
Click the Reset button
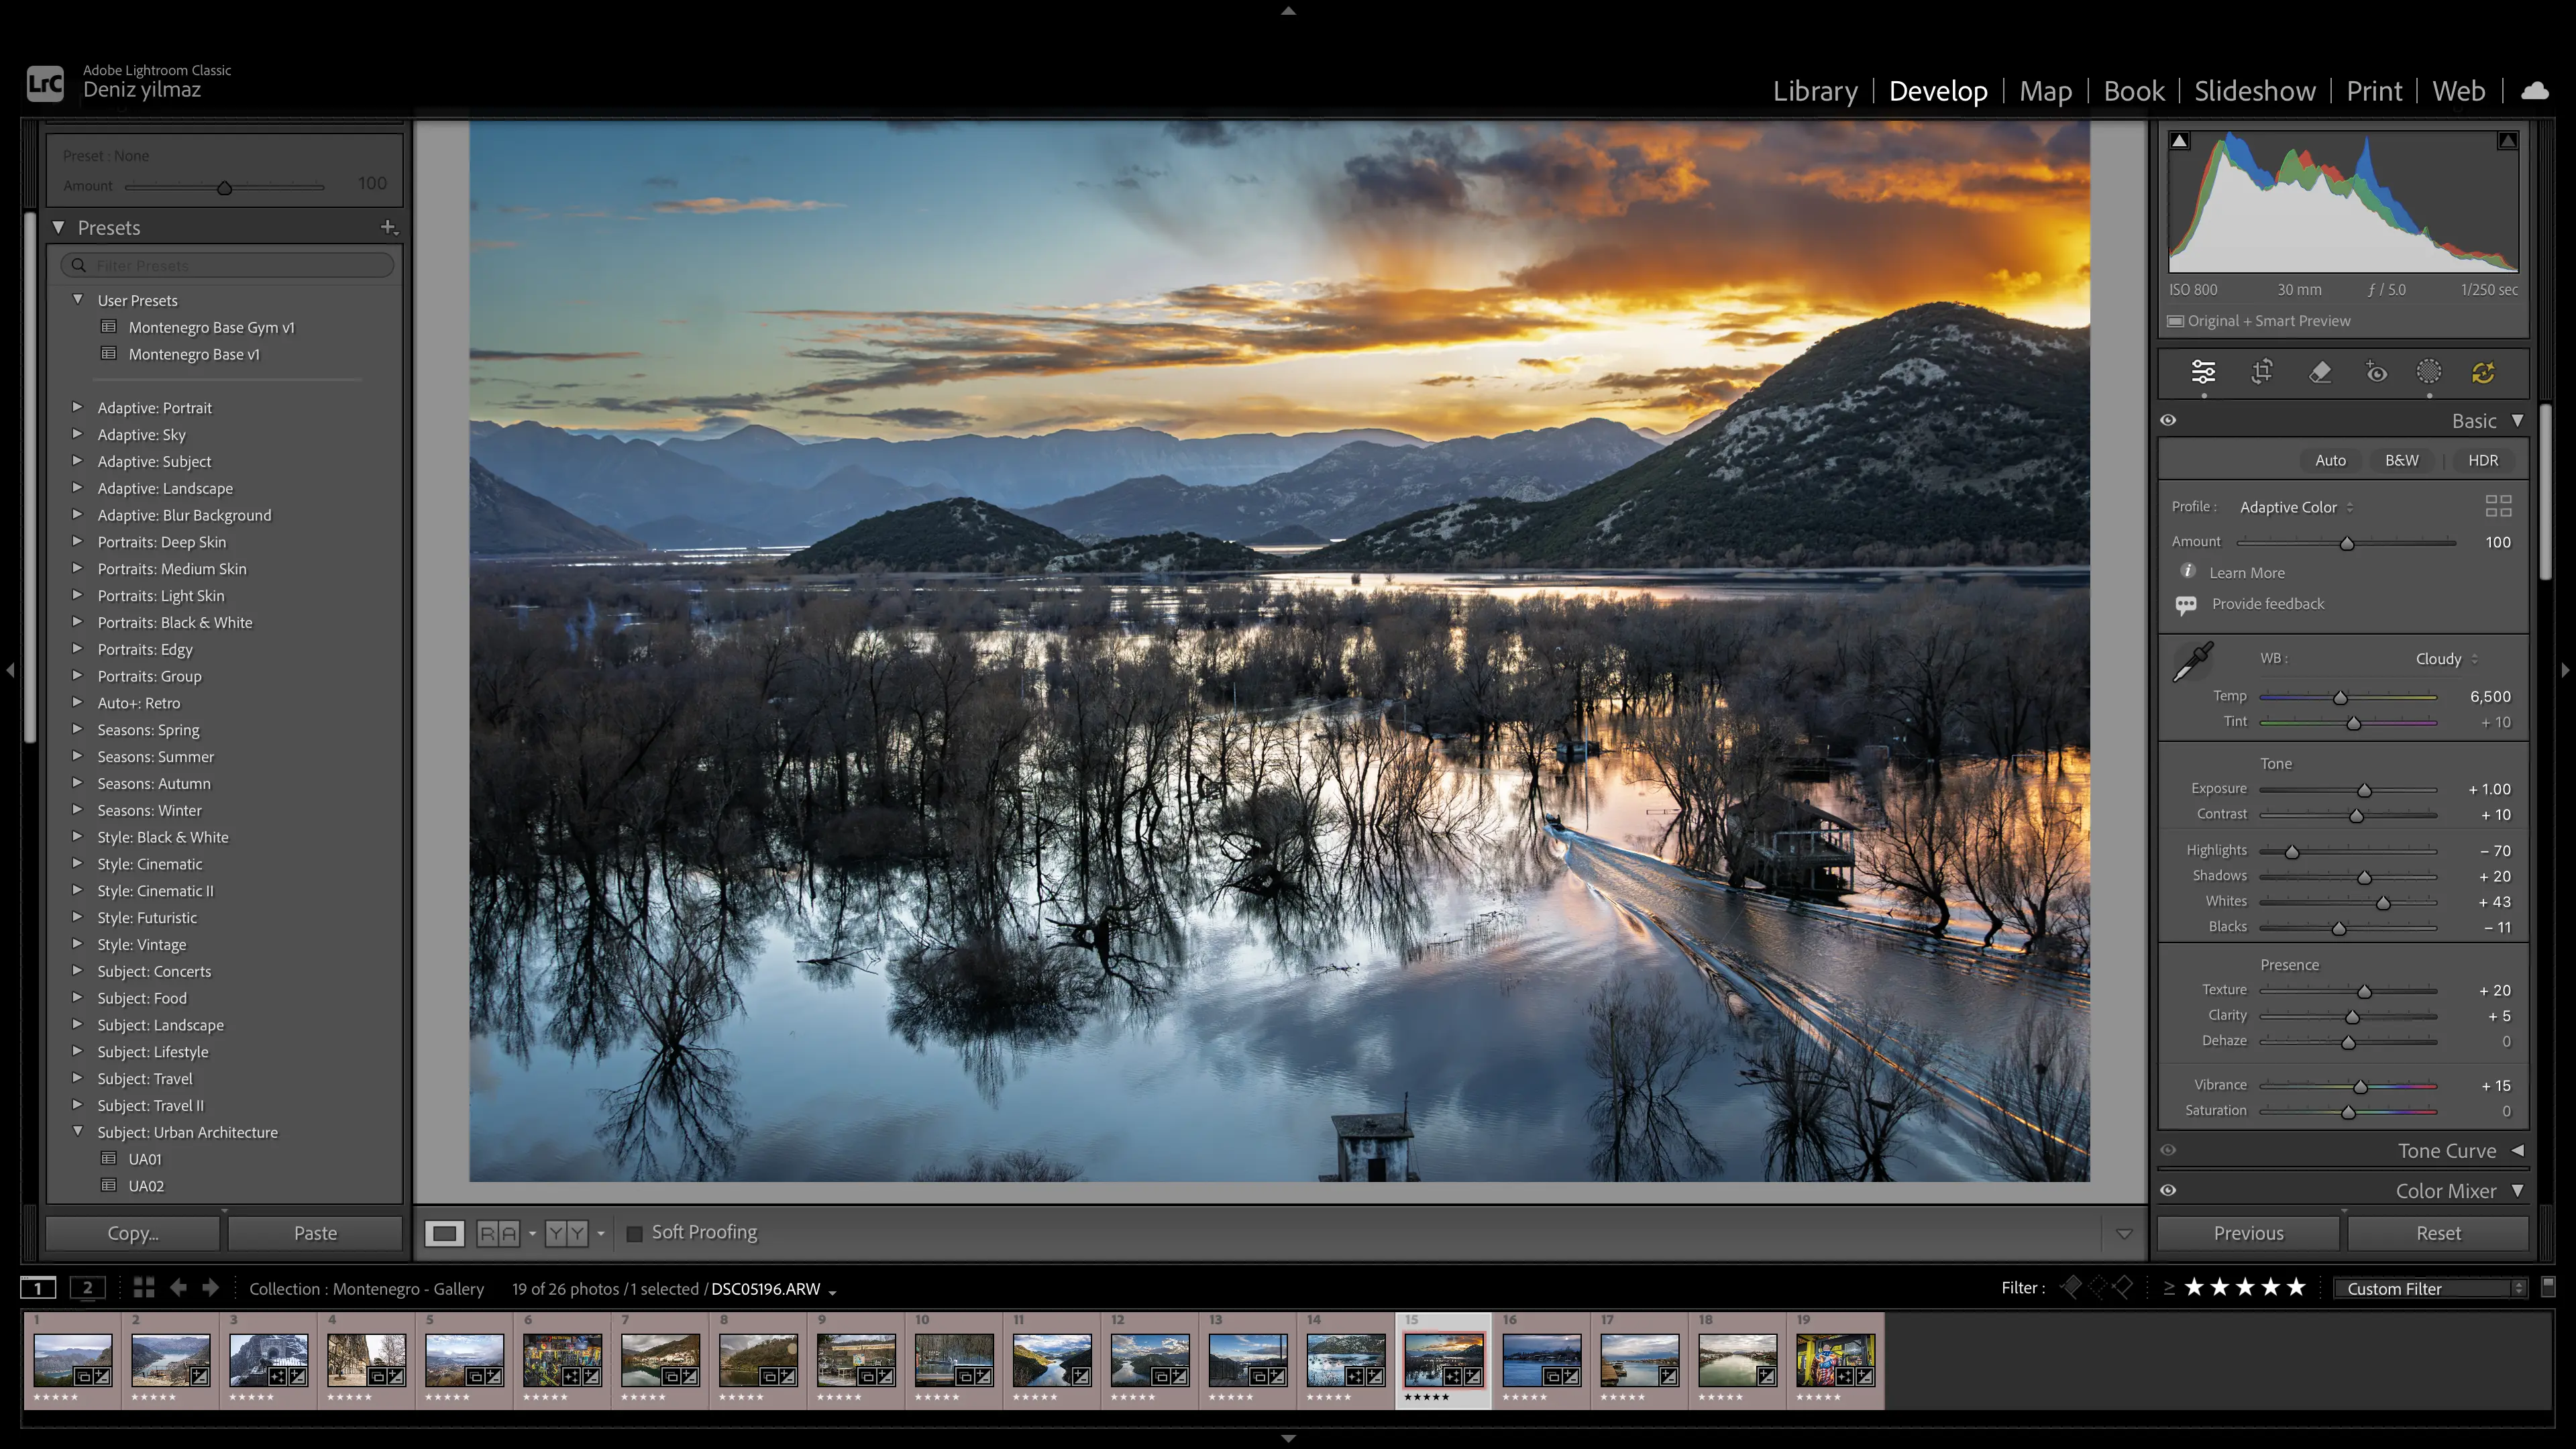[x=2439, y=1232]
